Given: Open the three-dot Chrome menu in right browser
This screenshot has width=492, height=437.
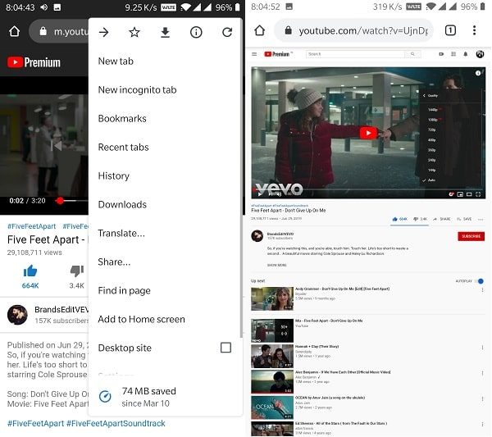Looking at the screenshot, I should (474, 30).
